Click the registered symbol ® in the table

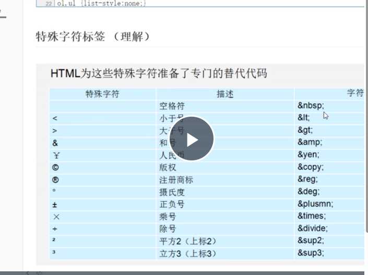point(55,180)
